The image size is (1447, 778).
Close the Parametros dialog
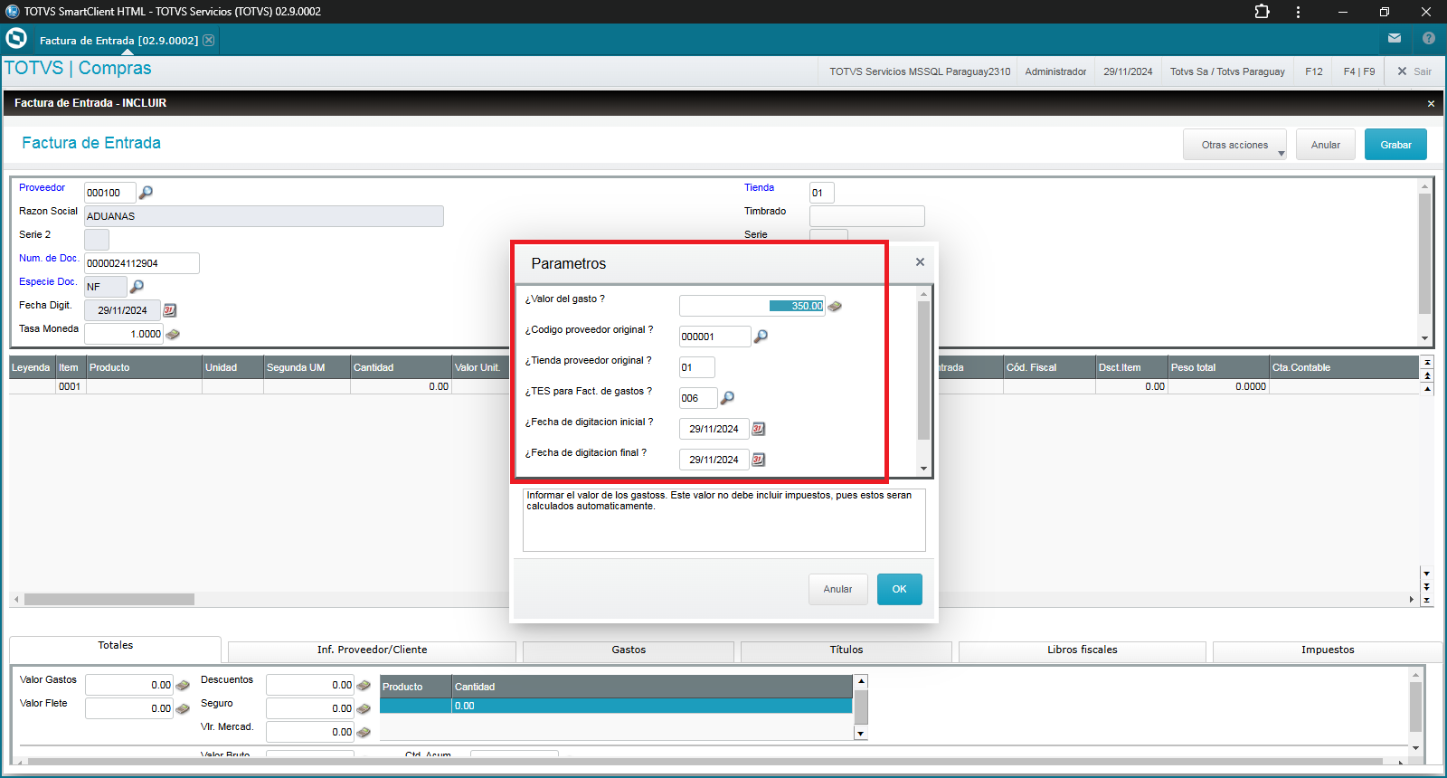(x=920, y=262)
